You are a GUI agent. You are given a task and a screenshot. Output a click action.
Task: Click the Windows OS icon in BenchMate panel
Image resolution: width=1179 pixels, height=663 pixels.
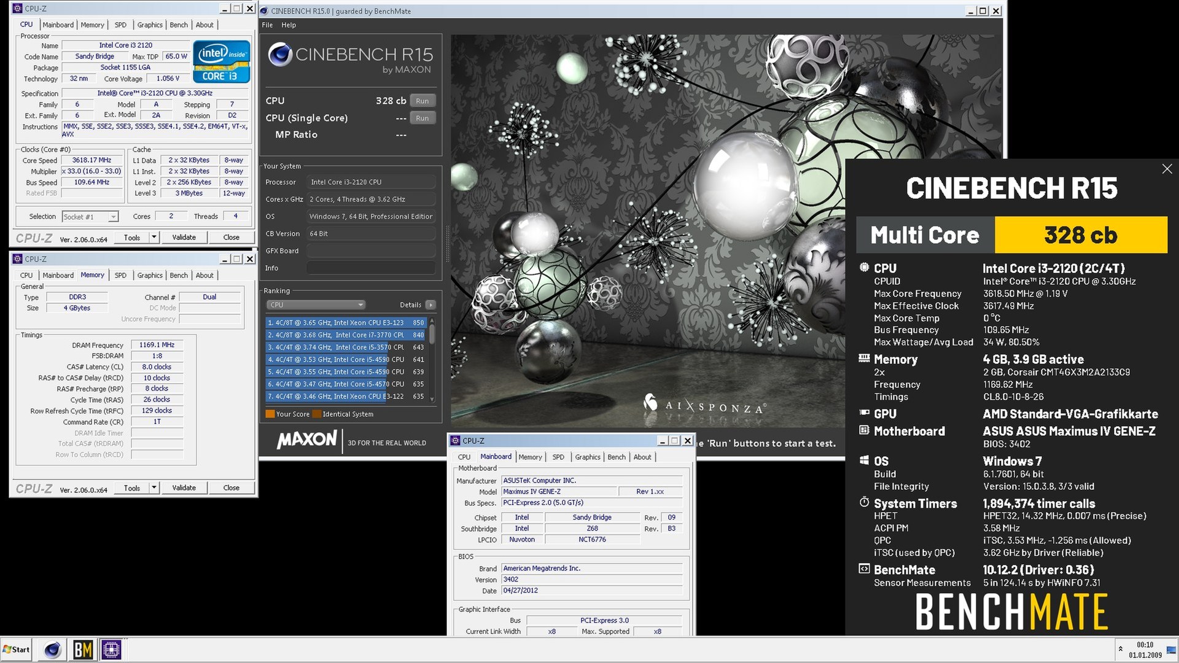tap(864, 460)
